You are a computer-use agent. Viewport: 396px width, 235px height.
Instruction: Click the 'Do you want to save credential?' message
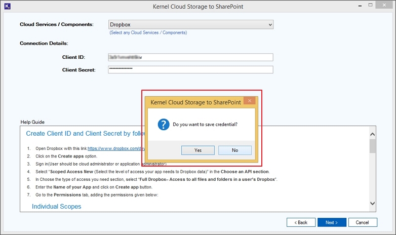point(205,125)
